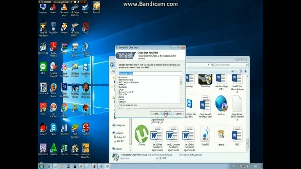
Task: Launch Excel 2013 from the desktop
Action: [x=64, y=150]
